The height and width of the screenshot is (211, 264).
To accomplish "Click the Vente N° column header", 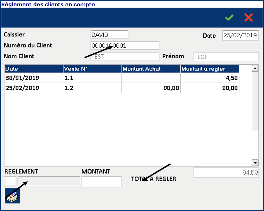I will (92, 69).
